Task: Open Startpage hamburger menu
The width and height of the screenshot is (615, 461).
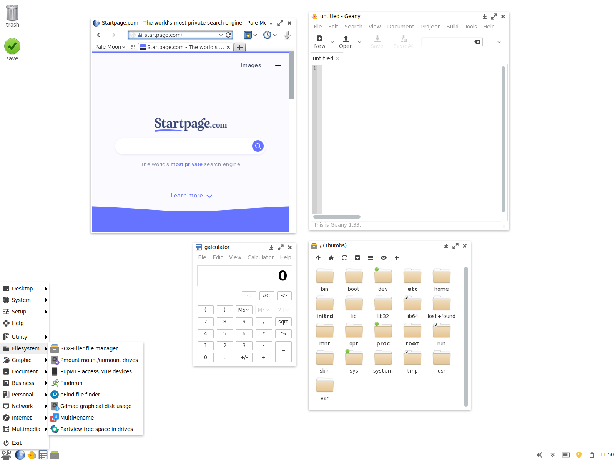Action: pos(278,66)
